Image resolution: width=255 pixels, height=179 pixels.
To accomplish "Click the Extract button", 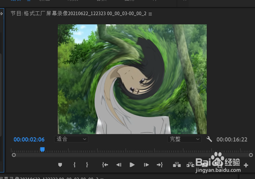I will (190, 165).
